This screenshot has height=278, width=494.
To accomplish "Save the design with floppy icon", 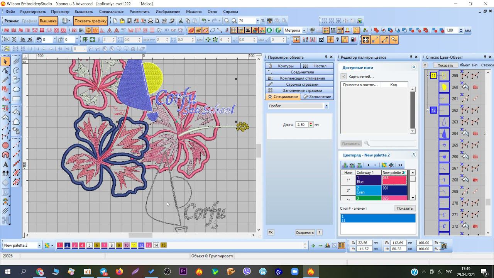I will [130, 21].
